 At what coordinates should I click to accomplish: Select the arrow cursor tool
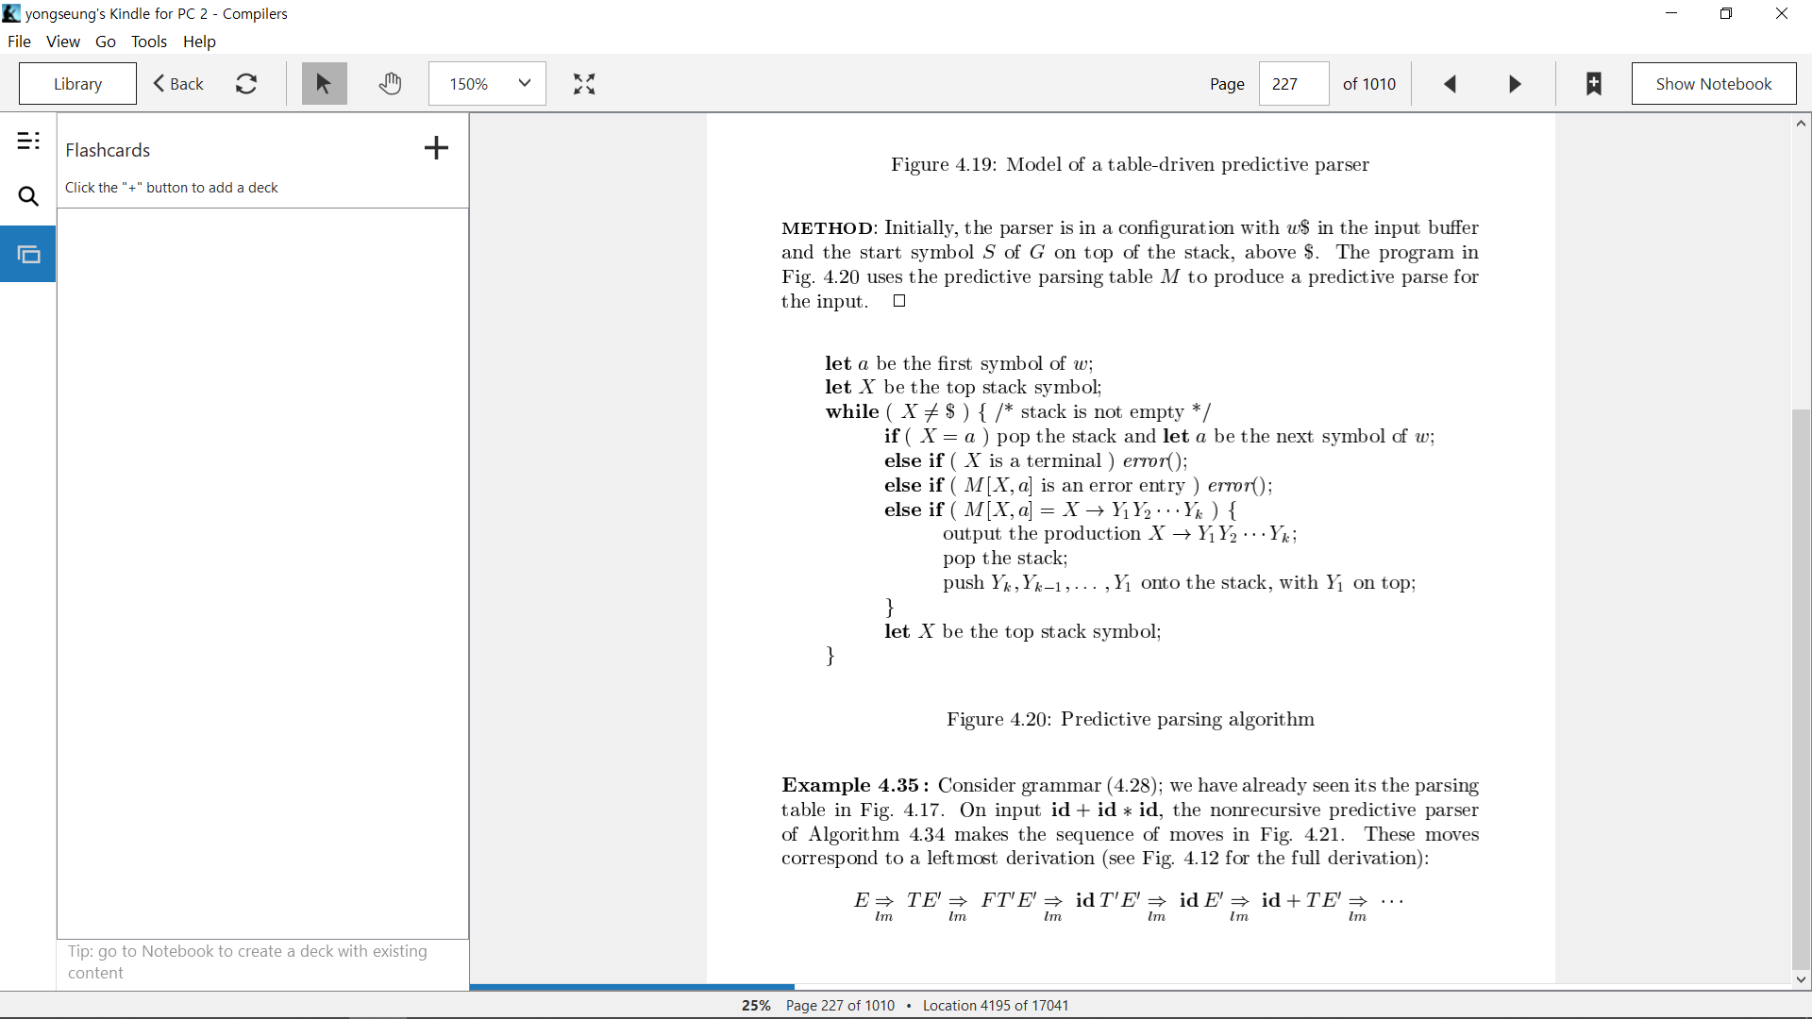click(324, 84)
